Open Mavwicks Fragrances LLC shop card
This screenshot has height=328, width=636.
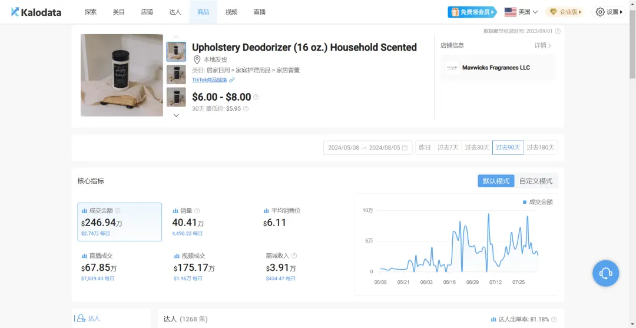(x=498, y=68)
